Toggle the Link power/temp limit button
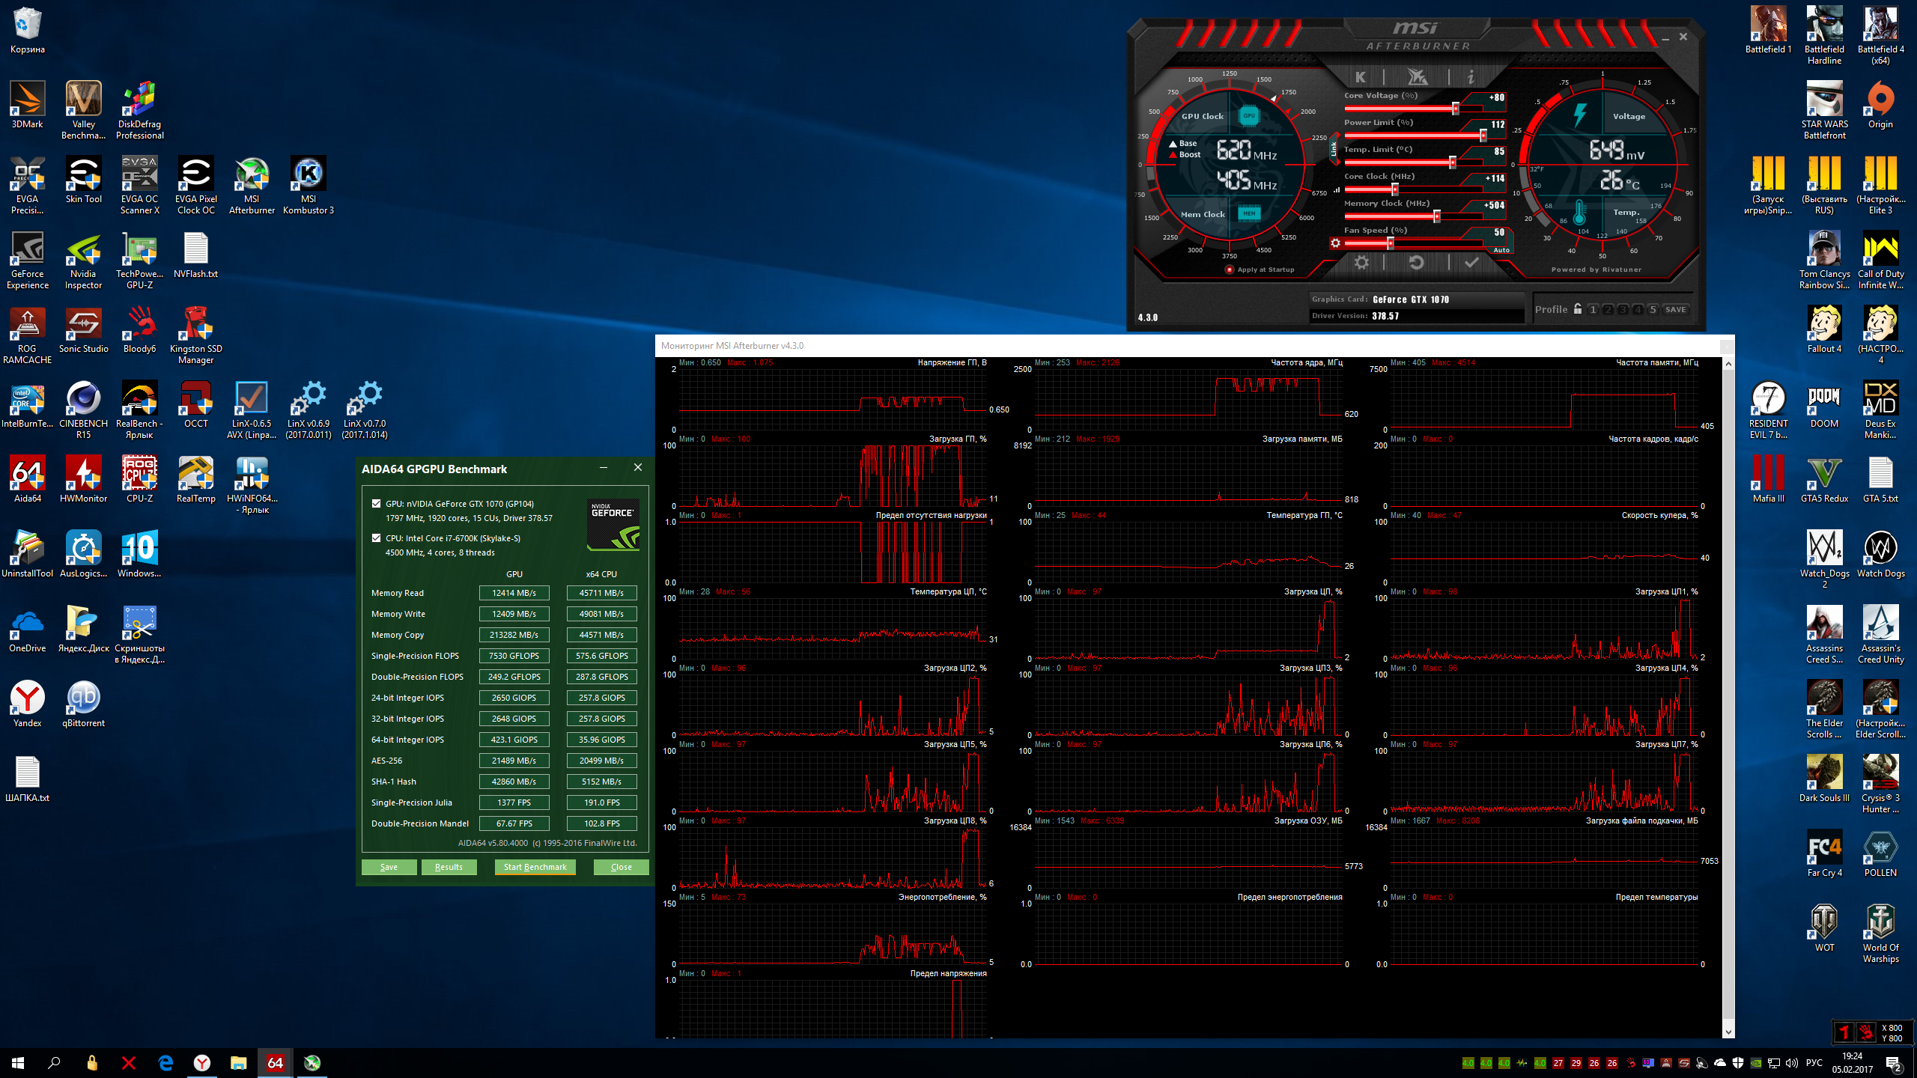This screenshot has width=1917, height=1078. tap(1334, 150)
